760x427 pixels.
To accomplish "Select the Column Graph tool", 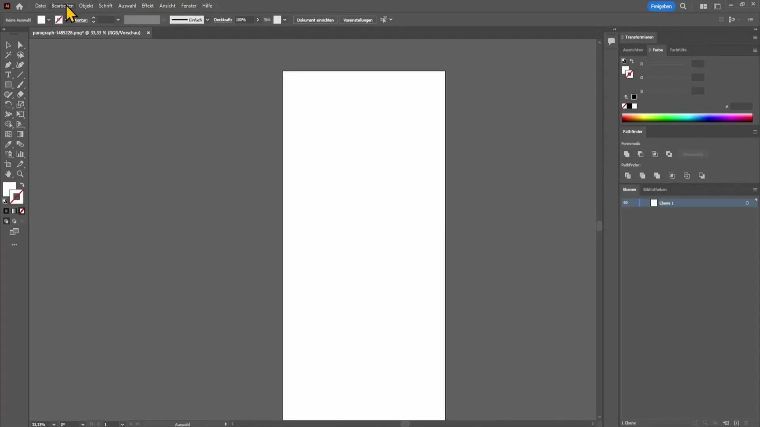I will [21, 154].
